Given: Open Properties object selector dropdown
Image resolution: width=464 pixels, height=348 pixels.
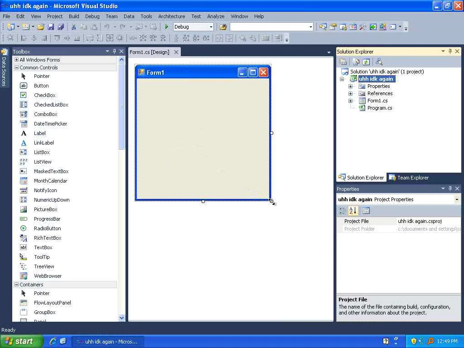Looking at the screenshot, I should tap(457, 199).
